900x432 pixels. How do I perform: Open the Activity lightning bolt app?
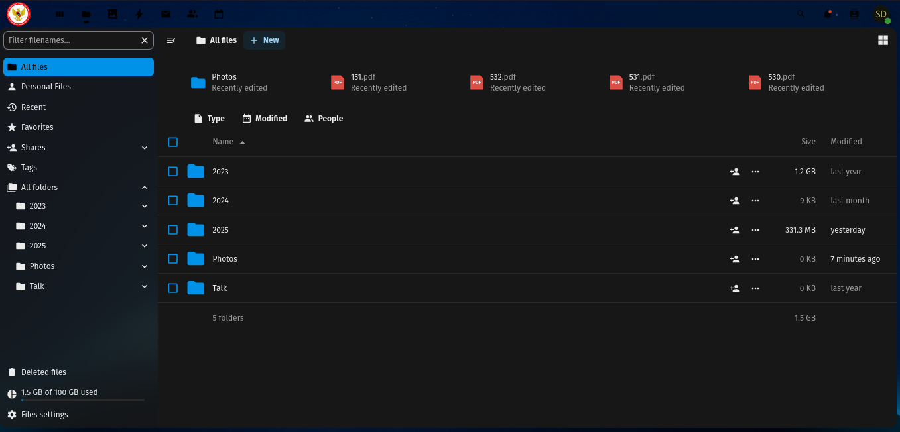(139, 14)
